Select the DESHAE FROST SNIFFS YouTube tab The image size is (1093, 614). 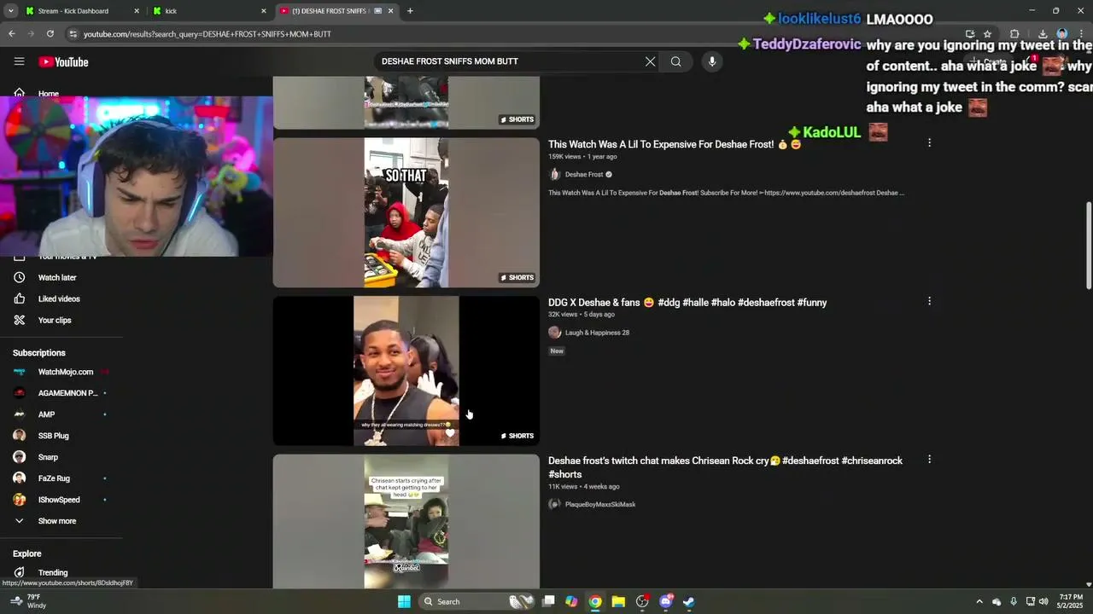click(337, 11)
